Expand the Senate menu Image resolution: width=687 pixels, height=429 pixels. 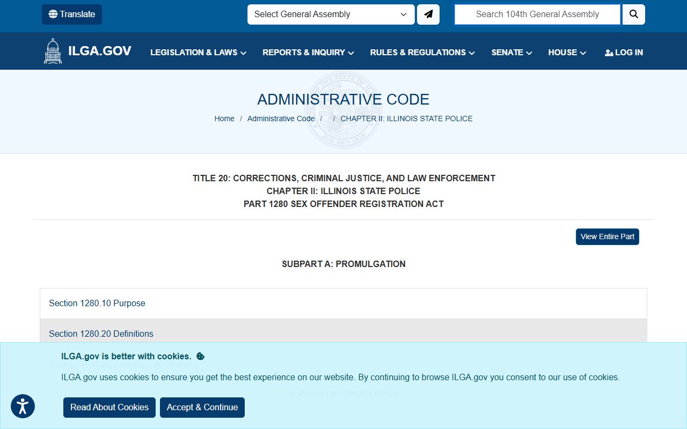pos(511,53)
